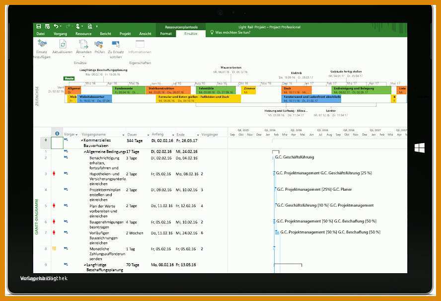Select the Einsätze ribbon tab
The width and height of the screenshot is (441, 301).
click(x=191, y=34)
